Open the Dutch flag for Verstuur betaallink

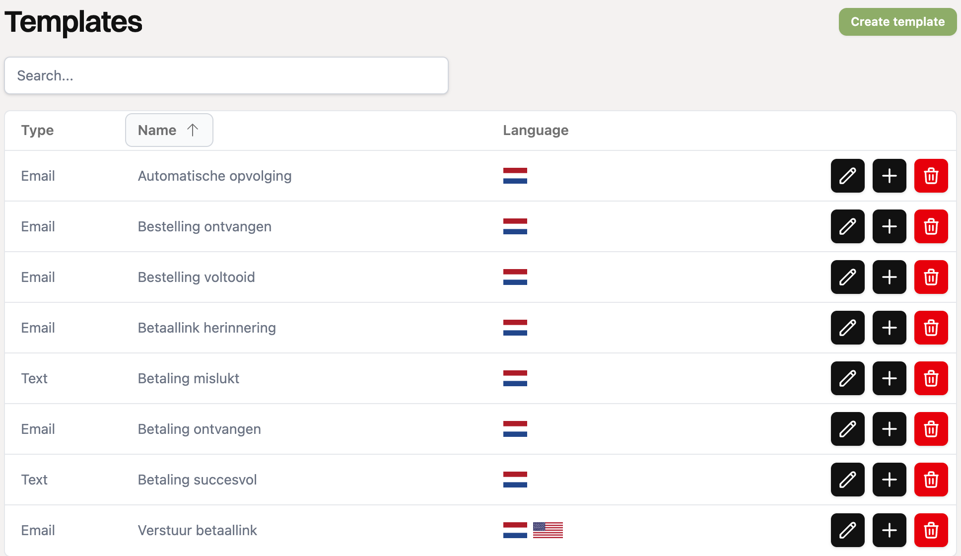pos(515,530)
